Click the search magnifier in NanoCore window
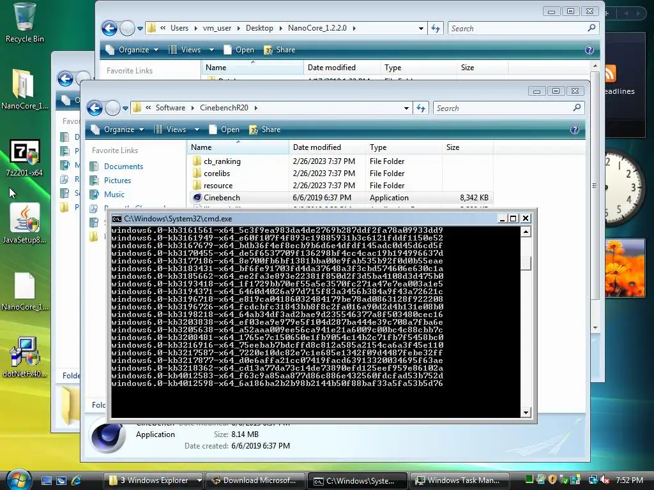Image resolution: width=654 pixels, height=490 pixels. pos(591,28)
